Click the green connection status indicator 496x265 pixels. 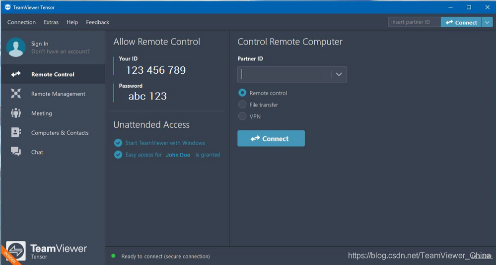[113, 256]
